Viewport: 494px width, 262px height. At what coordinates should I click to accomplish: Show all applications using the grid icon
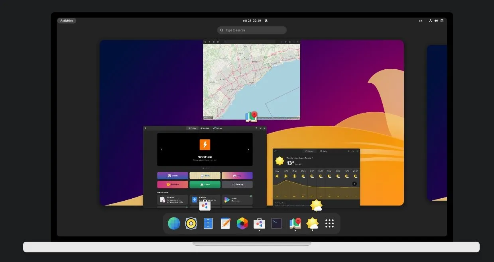coord(329,223)
